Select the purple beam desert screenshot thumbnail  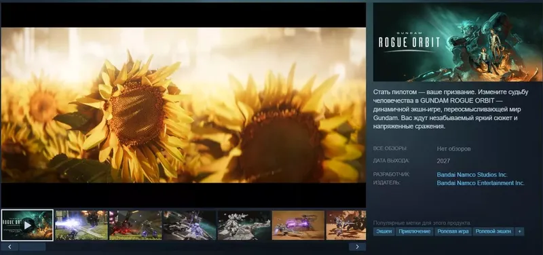point(298,225)
